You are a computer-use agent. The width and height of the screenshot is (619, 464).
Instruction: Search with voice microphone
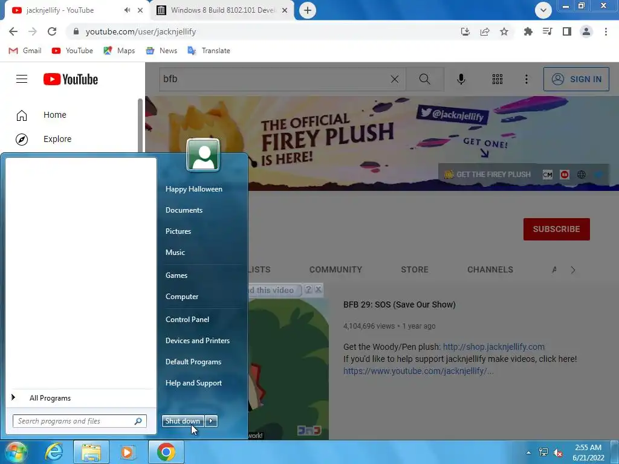(x=461, y=79)
